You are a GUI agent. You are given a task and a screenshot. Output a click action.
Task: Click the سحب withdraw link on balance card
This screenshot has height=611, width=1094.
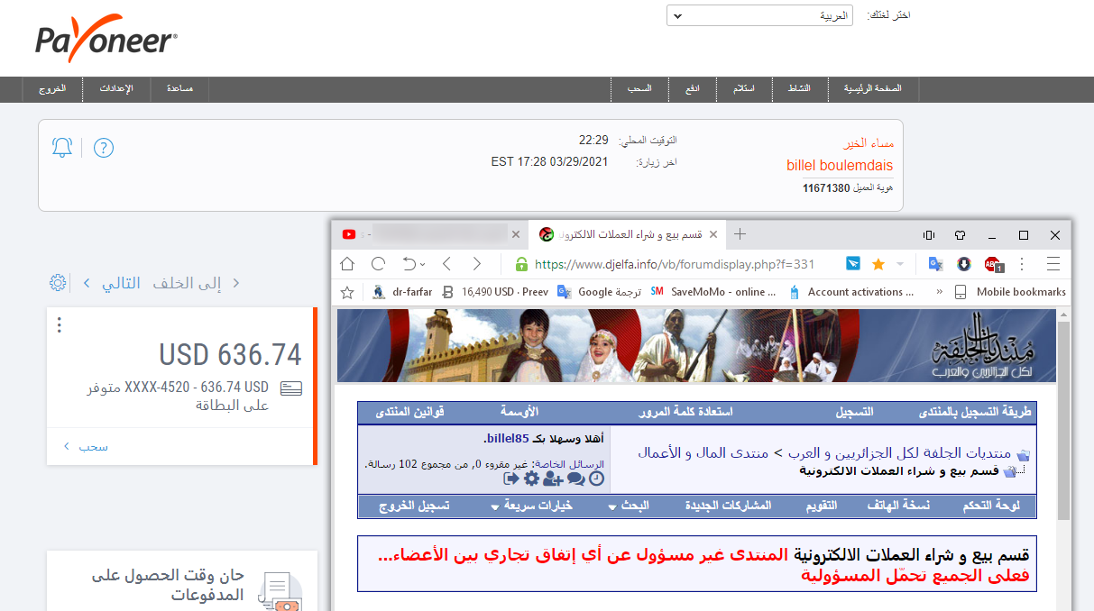point(93,446)
